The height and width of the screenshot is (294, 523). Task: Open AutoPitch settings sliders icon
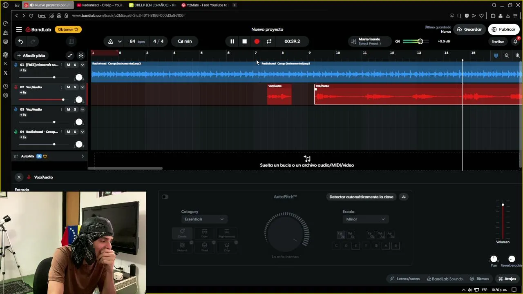[404, 197]
